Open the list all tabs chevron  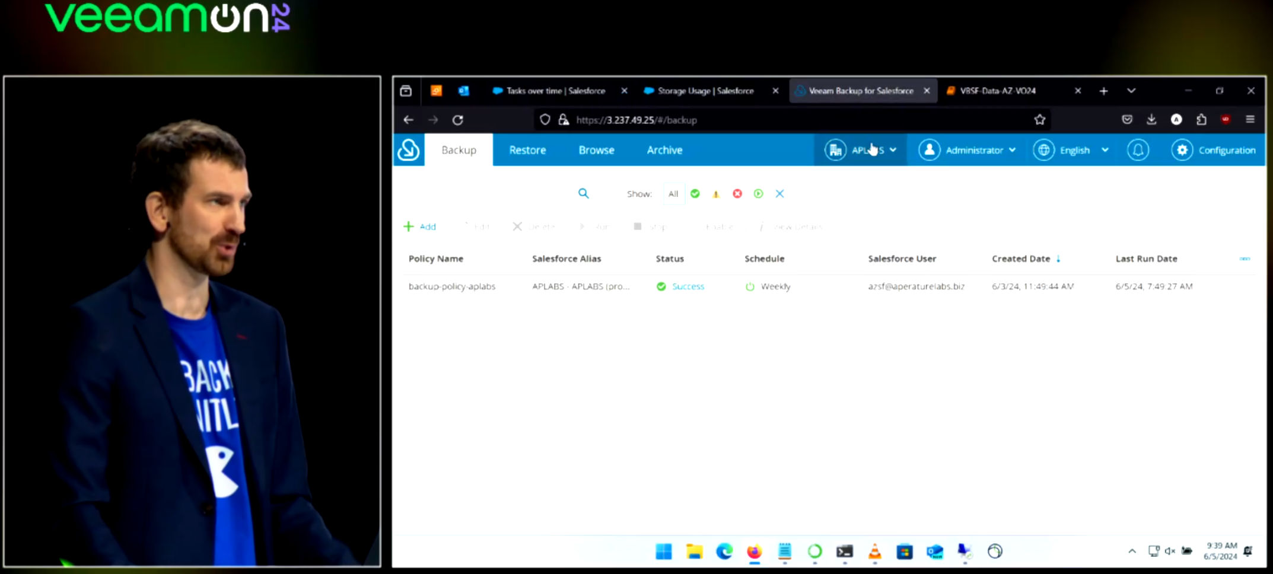[1131, 91]
